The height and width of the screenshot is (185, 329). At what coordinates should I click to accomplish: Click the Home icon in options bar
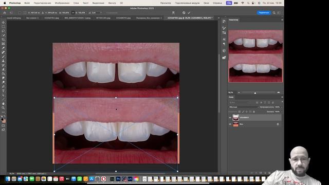coord(5,13)
